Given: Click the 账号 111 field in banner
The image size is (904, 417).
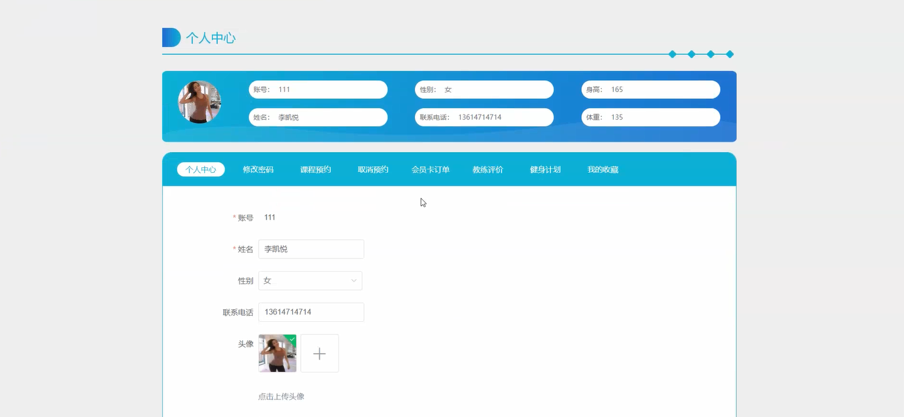Looking at the screenshot, I should (318, 90).
